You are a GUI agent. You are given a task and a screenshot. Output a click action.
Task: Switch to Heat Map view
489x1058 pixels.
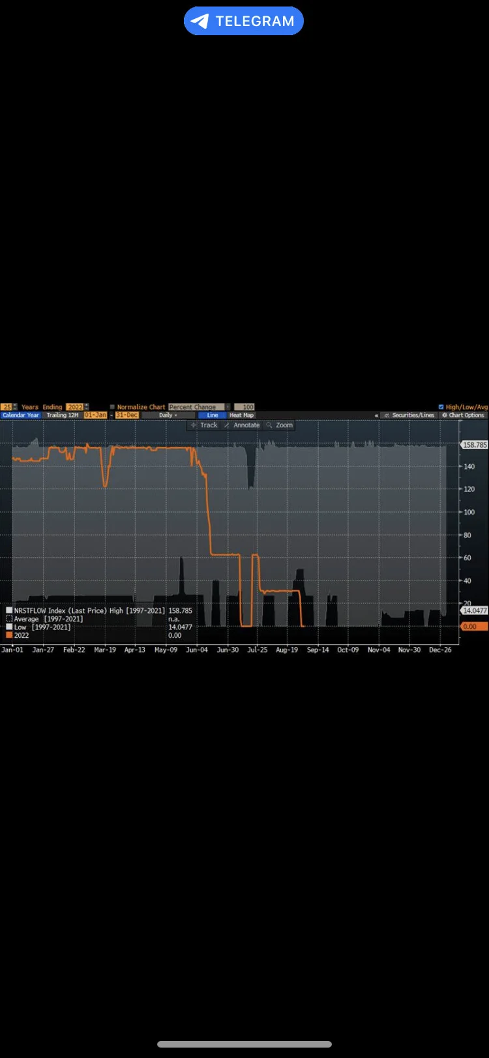pos(241,415)
